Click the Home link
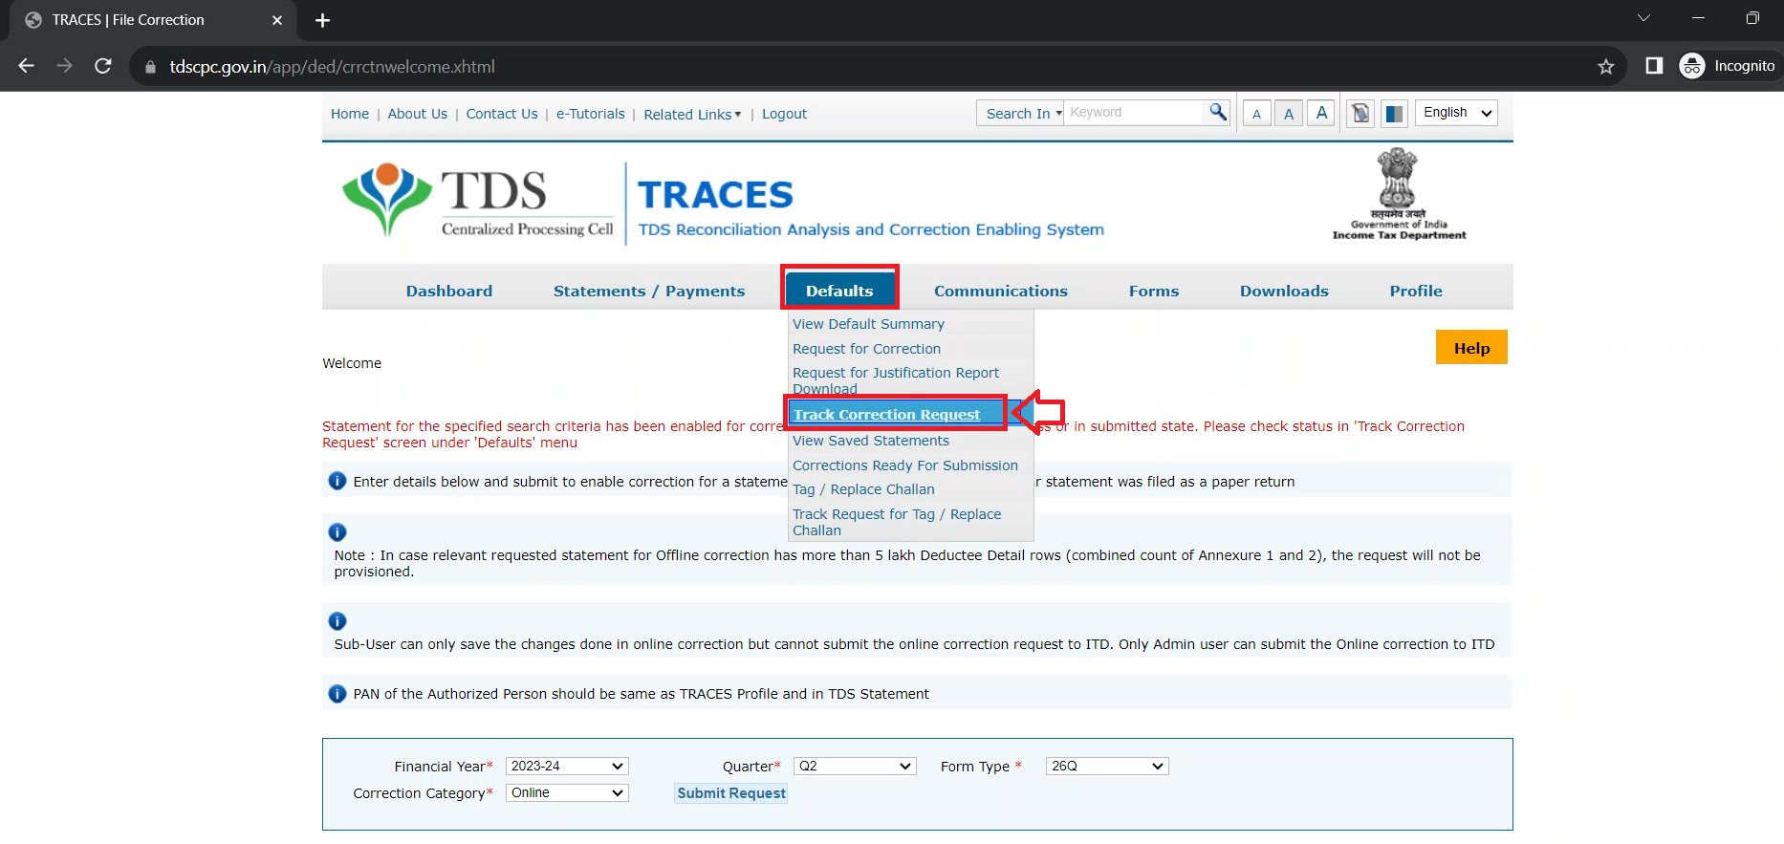1784x844 pixels. click(x=350, y=114)
